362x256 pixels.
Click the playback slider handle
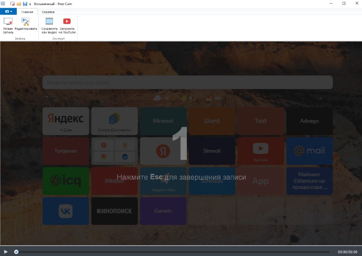16,252
